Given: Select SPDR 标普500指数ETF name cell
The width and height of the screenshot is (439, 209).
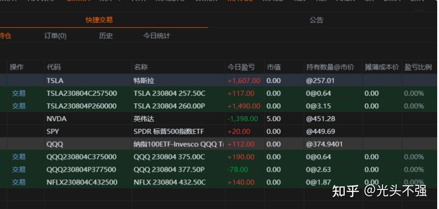Looking at the screenshot, I should click(x=169, y=132).
